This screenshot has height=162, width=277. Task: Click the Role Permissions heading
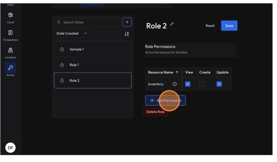pyautogui.click(x=160, y=47)
